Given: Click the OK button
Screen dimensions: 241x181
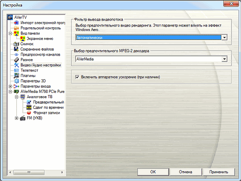Looking at the screenshot, I should (153, 172).
